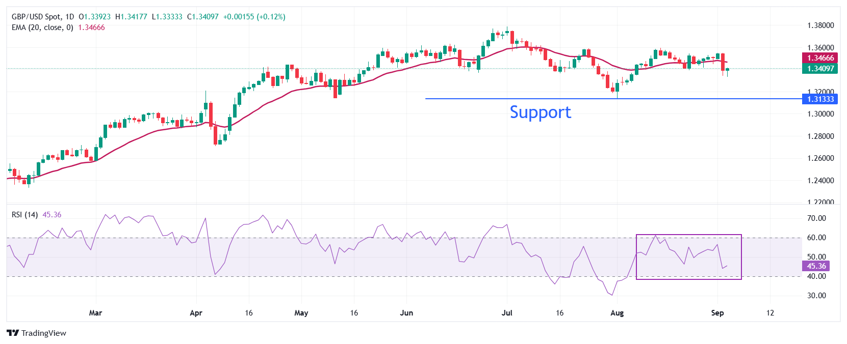Click the 1.38000 price axis label

pos(820,25)
